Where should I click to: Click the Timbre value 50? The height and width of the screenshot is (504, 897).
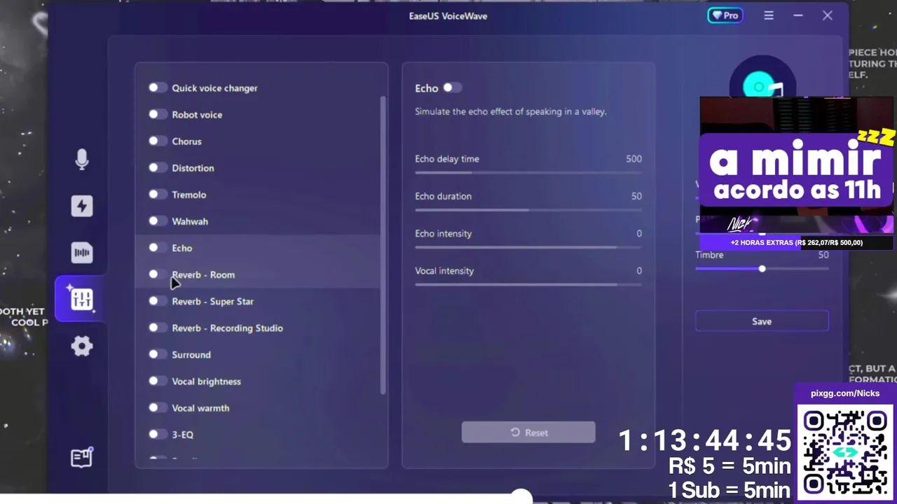pos(823,255)
